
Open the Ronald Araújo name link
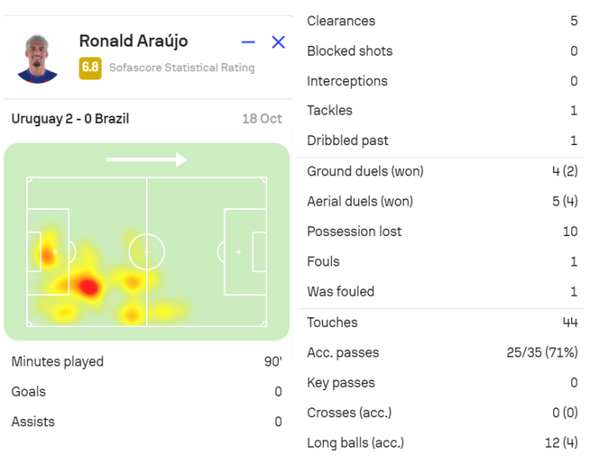(x=133, y=41)
